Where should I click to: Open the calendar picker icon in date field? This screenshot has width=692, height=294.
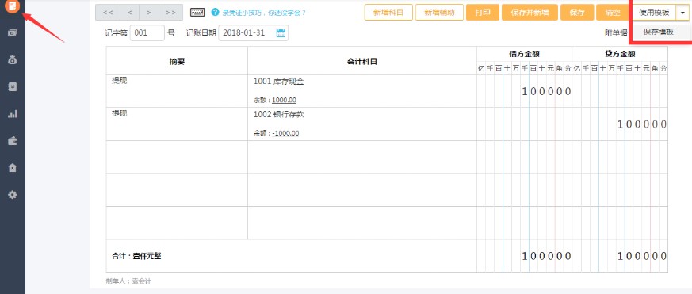coord(281,32)
